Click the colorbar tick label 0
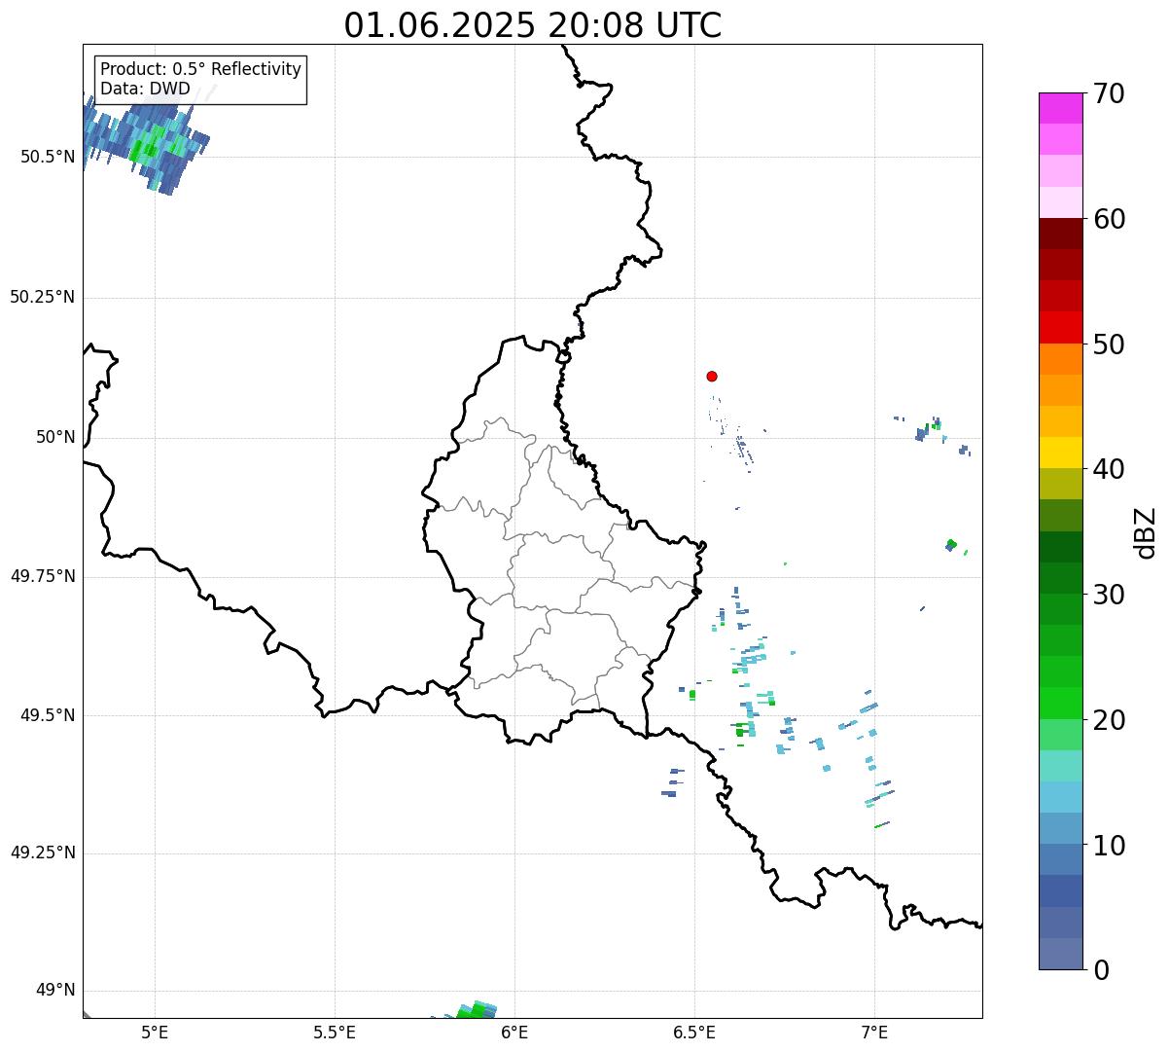This screenshot has width=1169, height=1052. 1101,970
